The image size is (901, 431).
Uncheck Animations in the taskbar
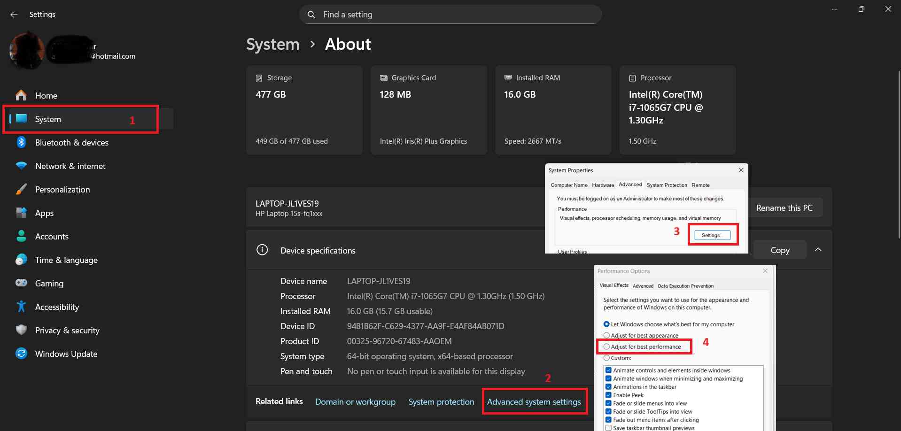pos(608,387)
